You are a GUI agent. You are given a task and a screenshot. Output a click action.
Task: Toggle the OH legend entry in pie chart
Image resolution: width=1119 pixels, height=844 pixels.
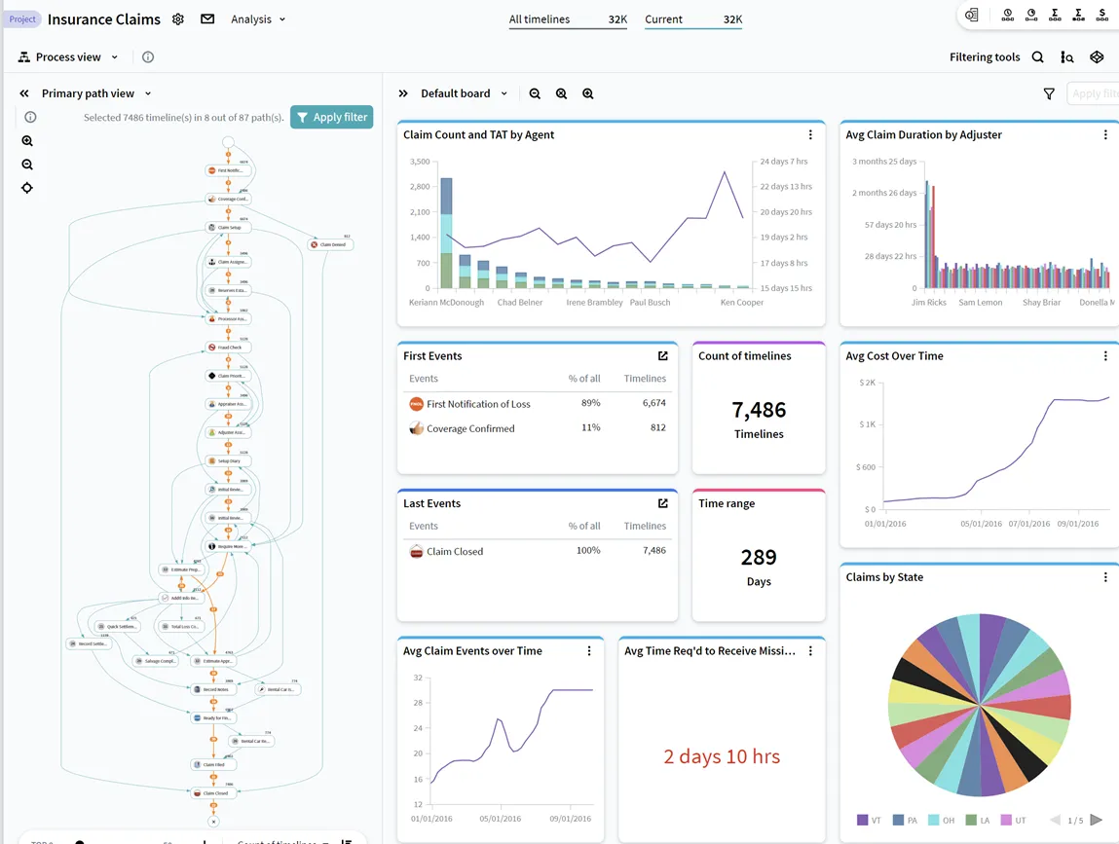tap(941, 821)
